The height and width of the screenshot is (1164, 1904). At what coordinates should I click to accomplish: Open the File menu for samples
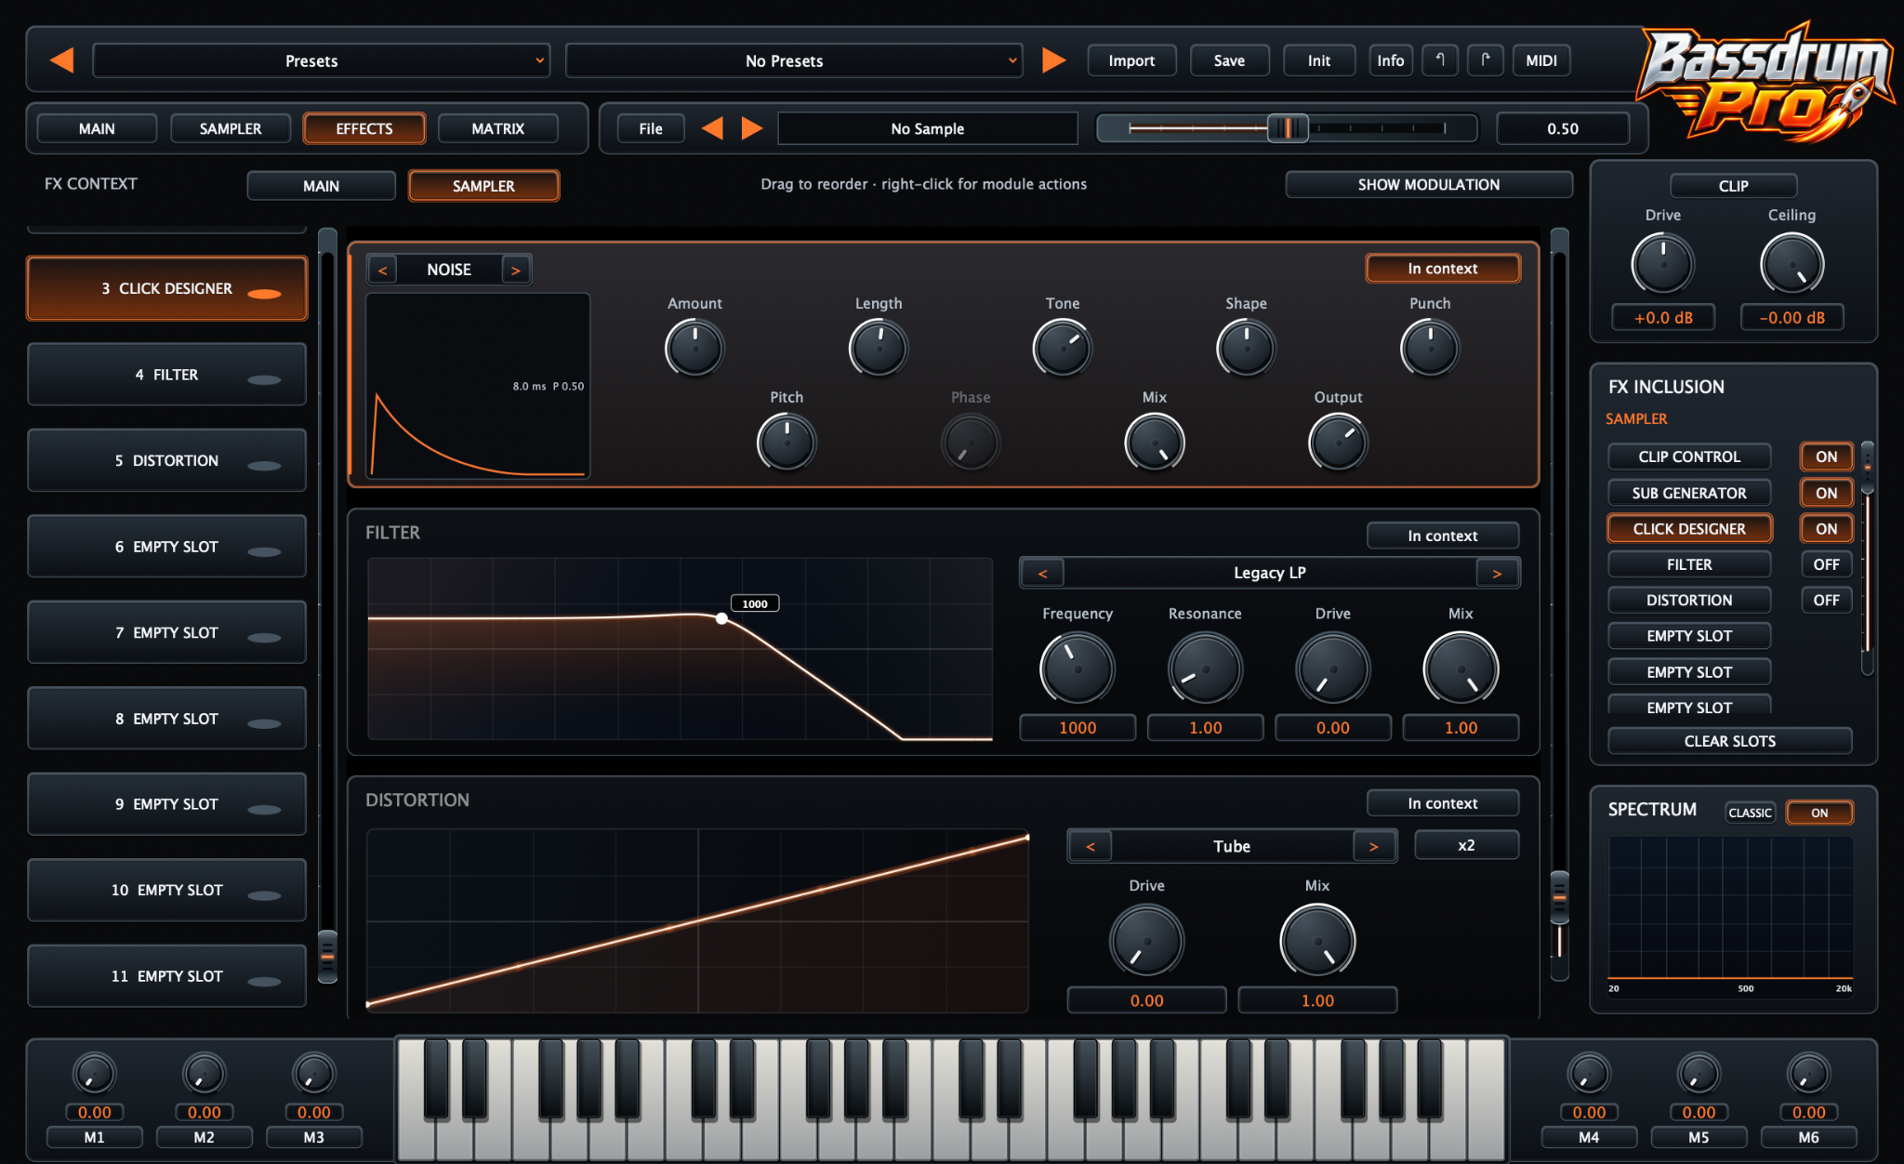click(651, 128)
